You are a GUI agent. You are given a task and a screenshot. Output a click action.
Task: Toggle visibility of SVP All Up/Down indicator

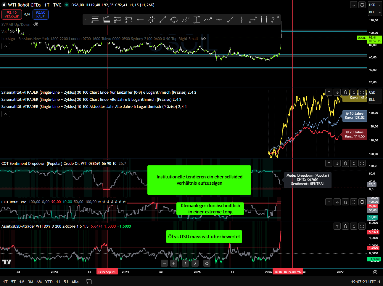point(35,25)
